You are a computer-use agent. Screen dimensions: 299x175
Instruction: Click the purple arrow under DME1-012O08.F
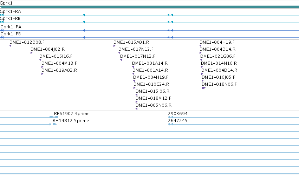pos(10,46)
